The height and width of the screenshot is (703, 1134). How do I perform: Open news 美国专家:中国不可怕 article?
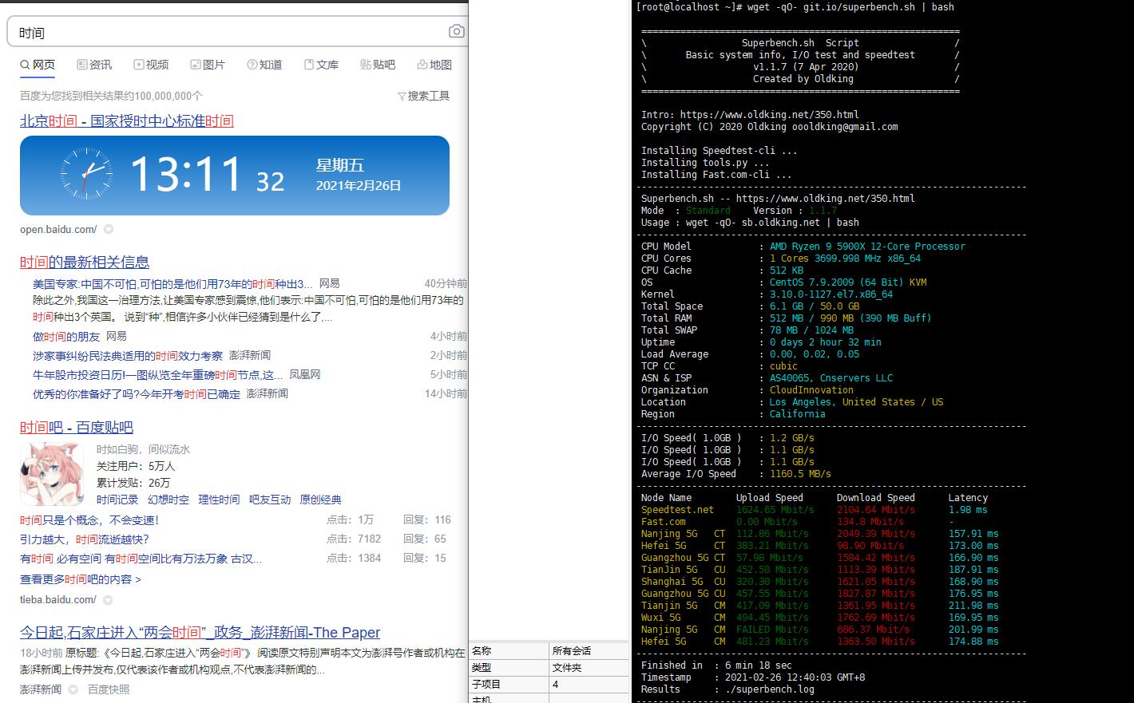[x=172, y=284]
